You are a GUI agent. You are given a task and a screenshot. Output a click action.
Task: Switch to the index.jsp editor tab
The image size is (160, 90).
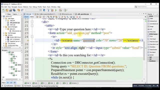point(28,14)
